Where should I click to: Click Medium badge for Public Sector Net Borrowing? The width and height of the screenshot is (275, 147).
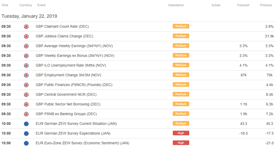tap(181, 104)
